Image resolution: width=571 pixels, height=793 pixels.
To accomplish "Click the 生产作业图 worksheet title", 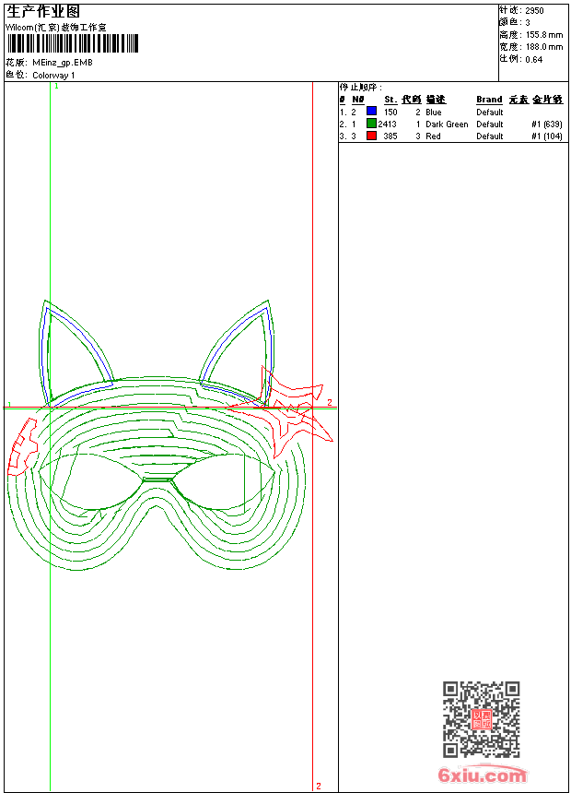I will [43, 12].
